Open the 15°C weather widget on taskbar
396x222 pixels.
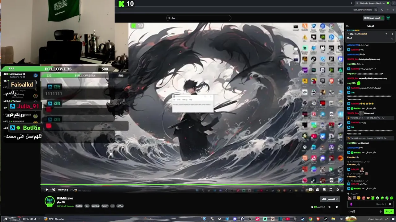tap(54, 219)
